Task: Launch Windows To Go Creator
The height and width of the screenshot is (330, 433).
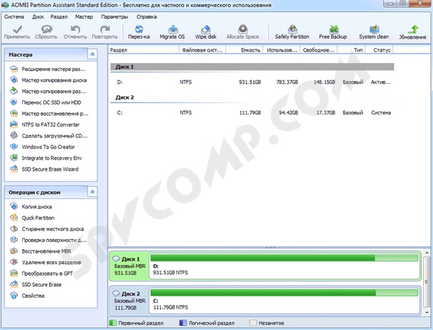Action: (42, 147)
